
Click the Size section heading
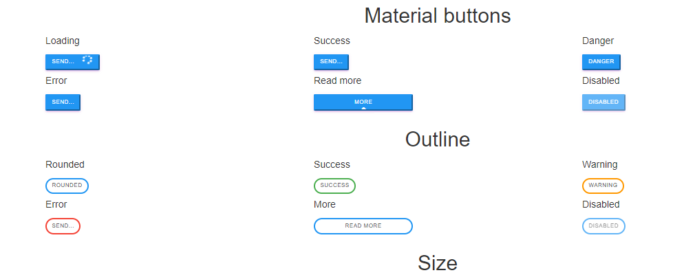tap(438, 263)
